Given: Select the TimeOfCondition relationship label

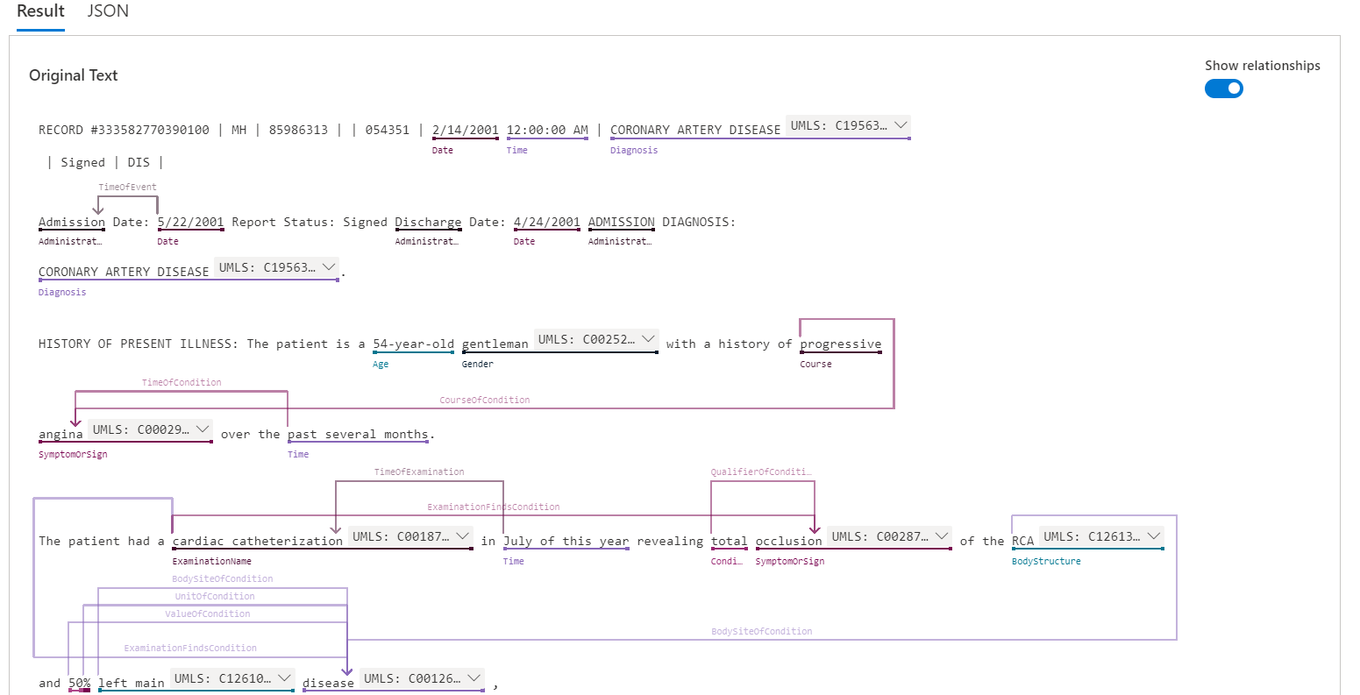Looking at the screenshot, I should [x=182, y=383].
